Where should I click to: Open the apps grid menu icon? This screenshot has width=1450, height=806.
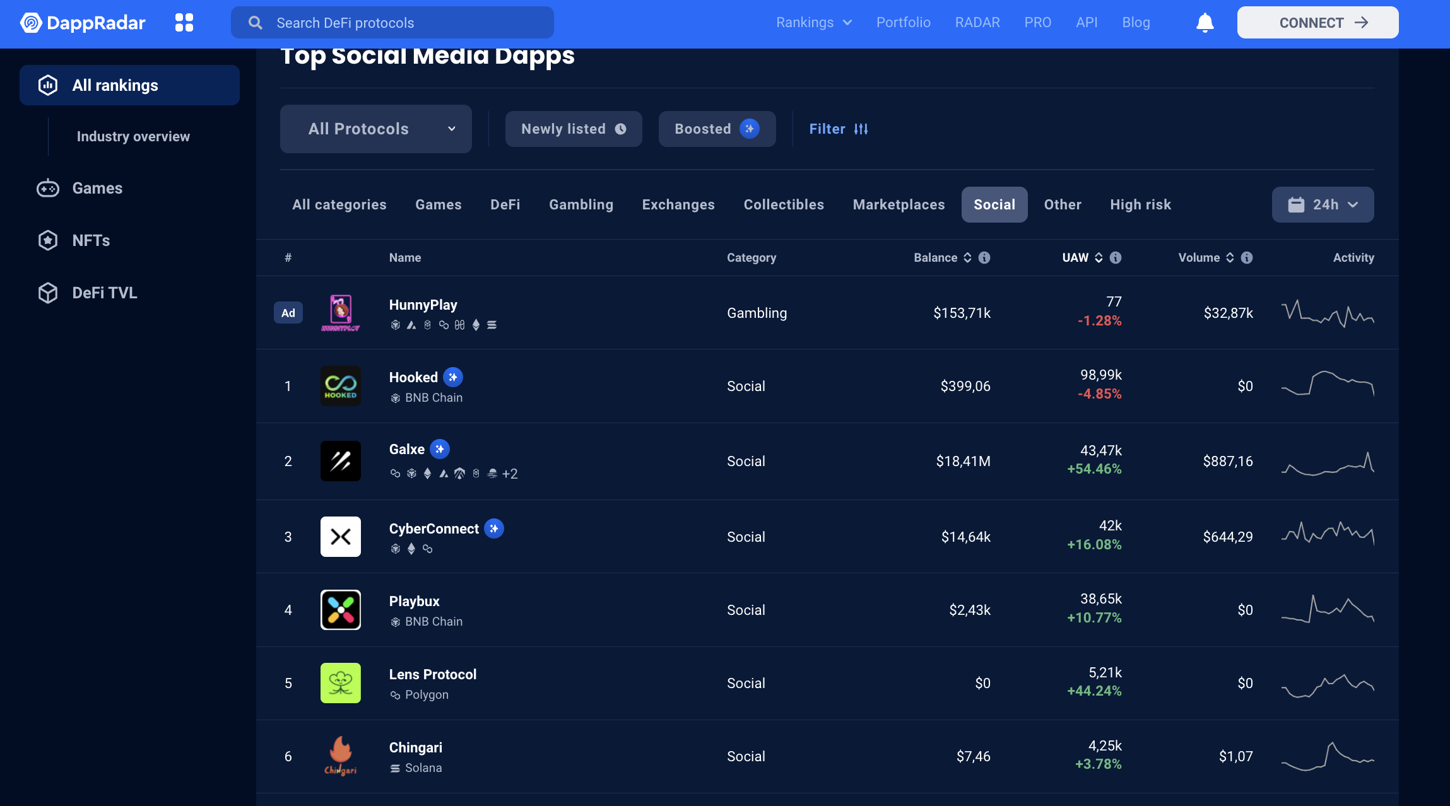tap(184, 23)
